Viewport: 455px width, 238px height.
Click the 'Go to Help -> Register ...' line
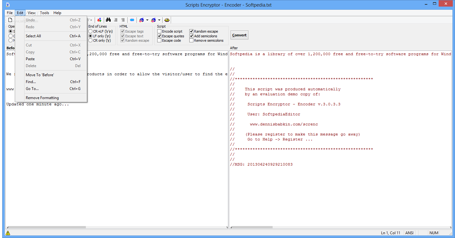(x=280, y=139)
